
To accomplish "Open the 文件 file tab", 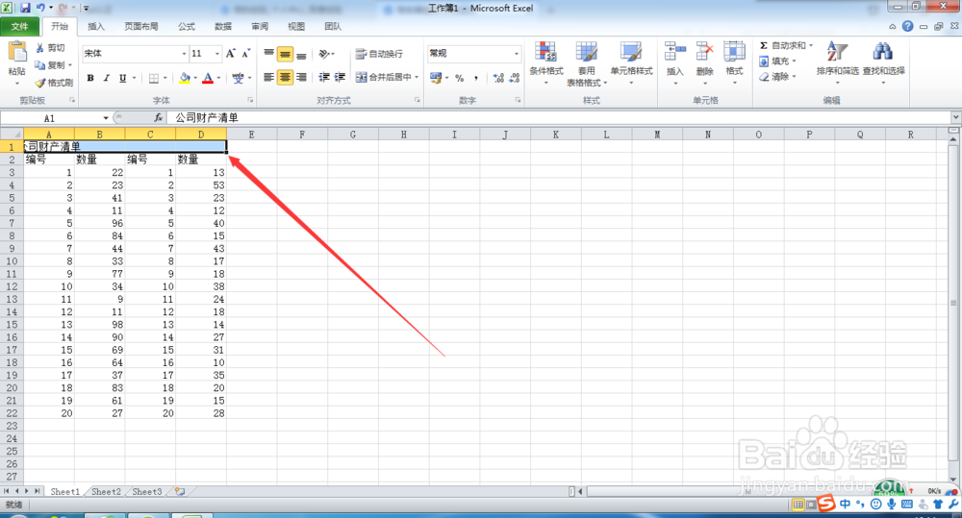I will pos(19,26).
